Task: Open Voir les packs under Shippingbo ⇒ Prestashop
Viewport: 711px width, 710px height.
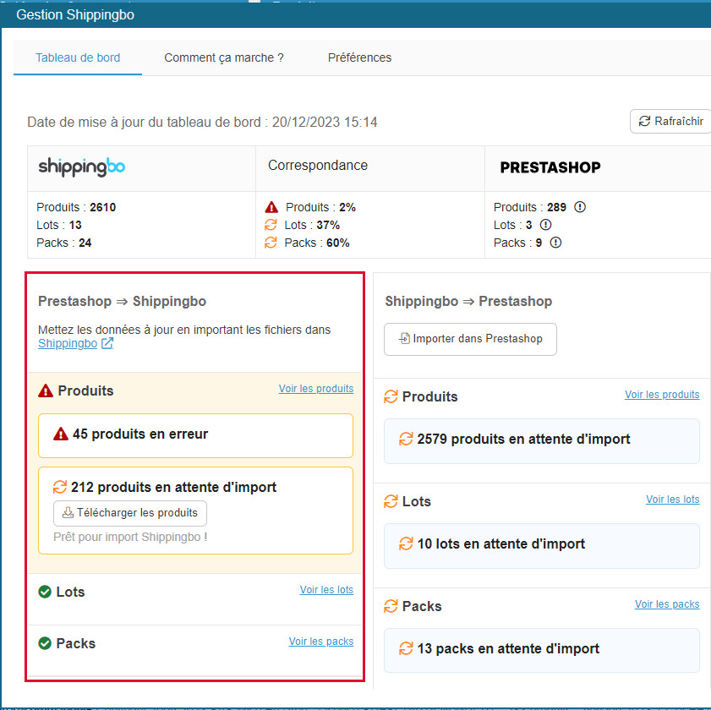Action: tap(667, 604)
